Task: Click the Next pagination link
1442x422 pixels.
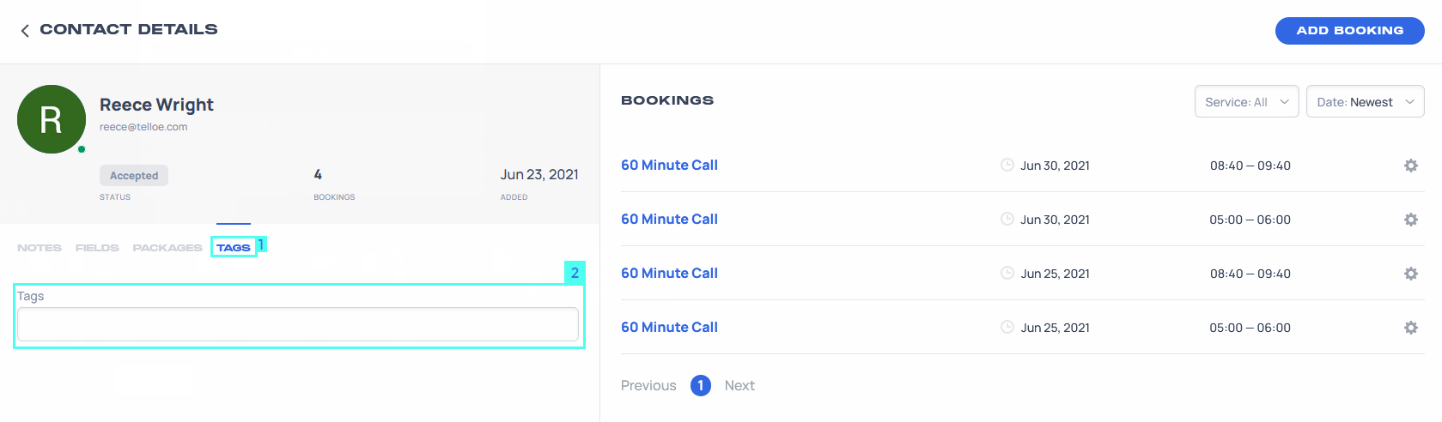Action: point(739,386)
